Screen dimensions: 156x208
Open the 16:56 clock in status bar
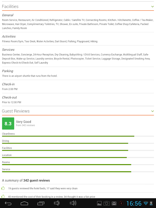point(134,203)
